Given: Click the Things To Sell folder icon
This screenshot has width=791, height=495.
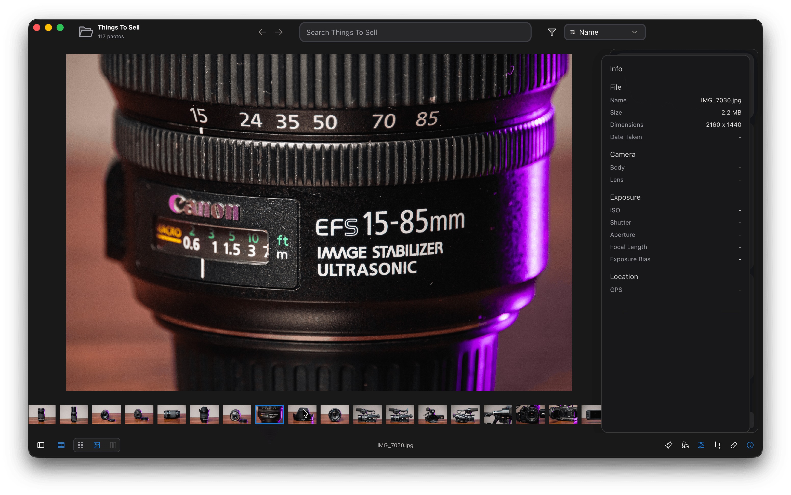Looking at the screenshot, I should point(86,32).
